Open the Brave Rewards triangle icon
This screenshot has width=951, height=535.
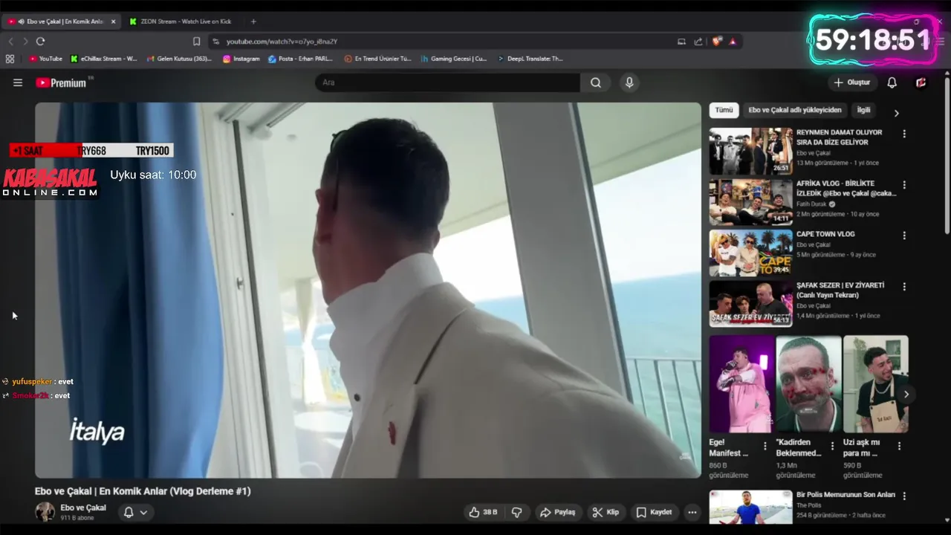tap(733, 42)
